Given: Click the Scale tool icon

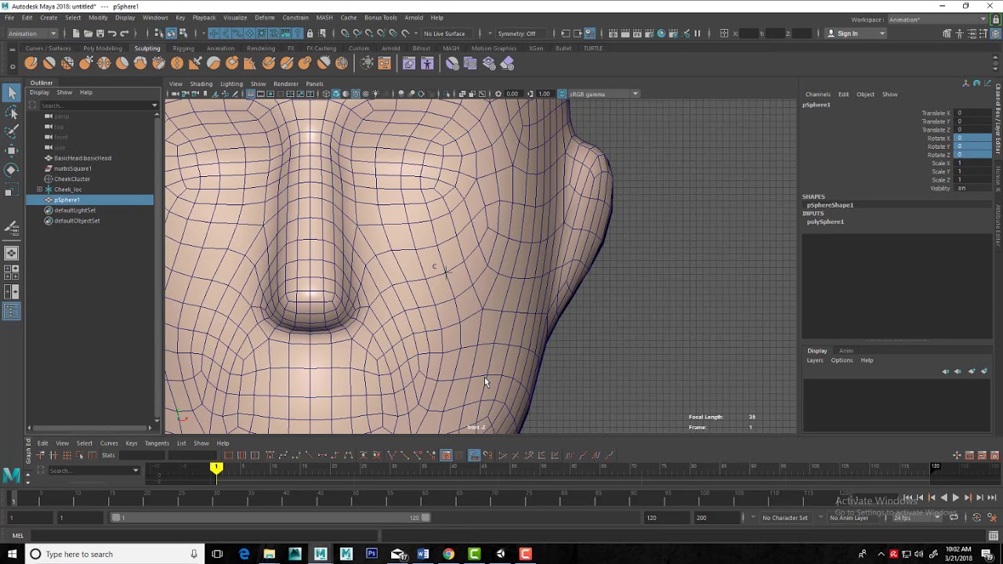Looking at the screenshot, I should click(12, 190).
